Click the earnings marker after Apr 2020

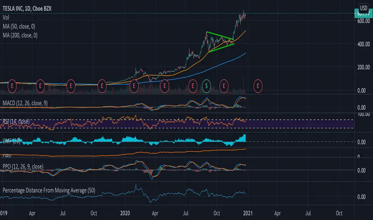click(x=164, y=86)
